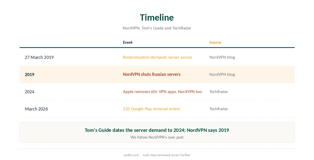Click TechRadar source for Google Play row
The width and height of the screenshot is (314, 160).
219,109
